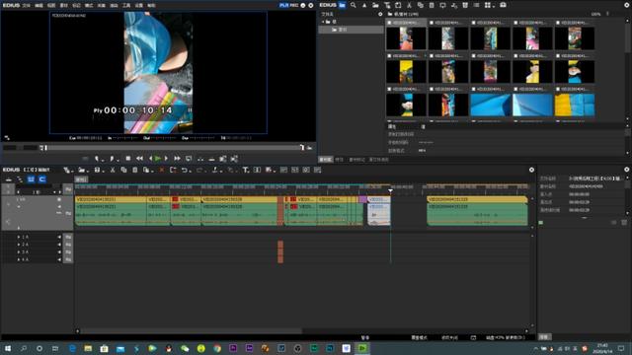Expand audio track 2A
The image size is (632, 355).
coord(18,245)
